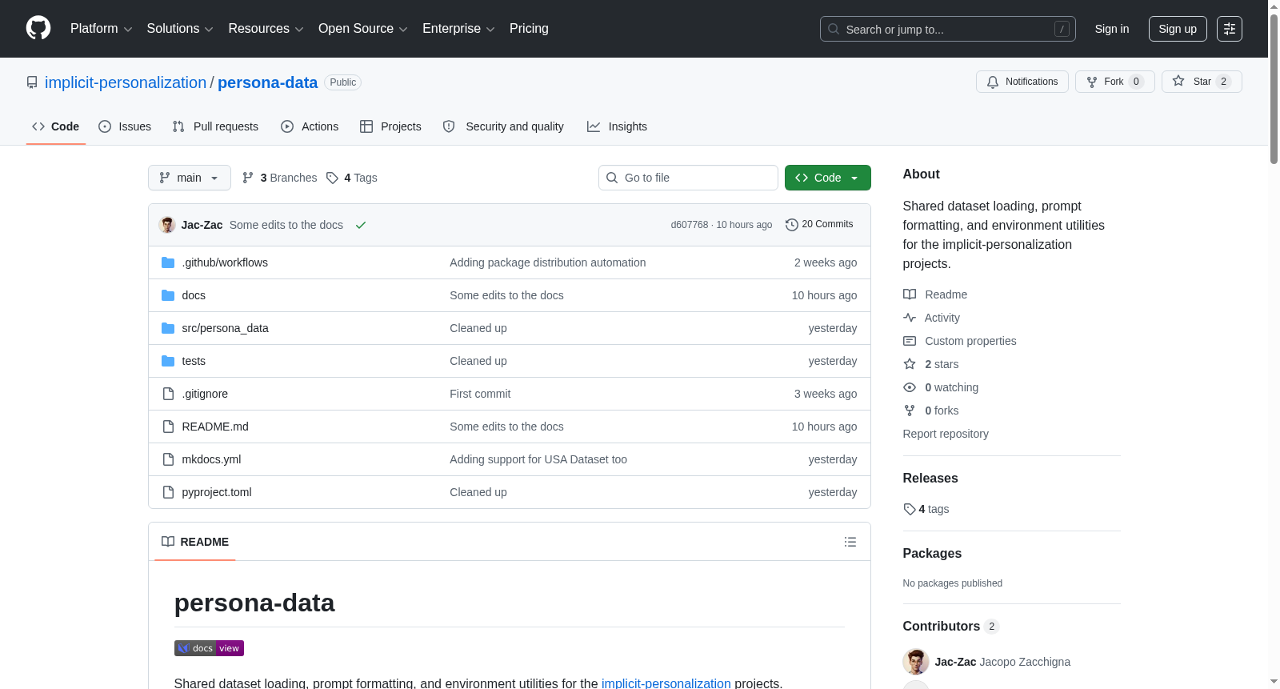Click the eye icon beside watching
1280x689 pixels.
pos(910,387)
